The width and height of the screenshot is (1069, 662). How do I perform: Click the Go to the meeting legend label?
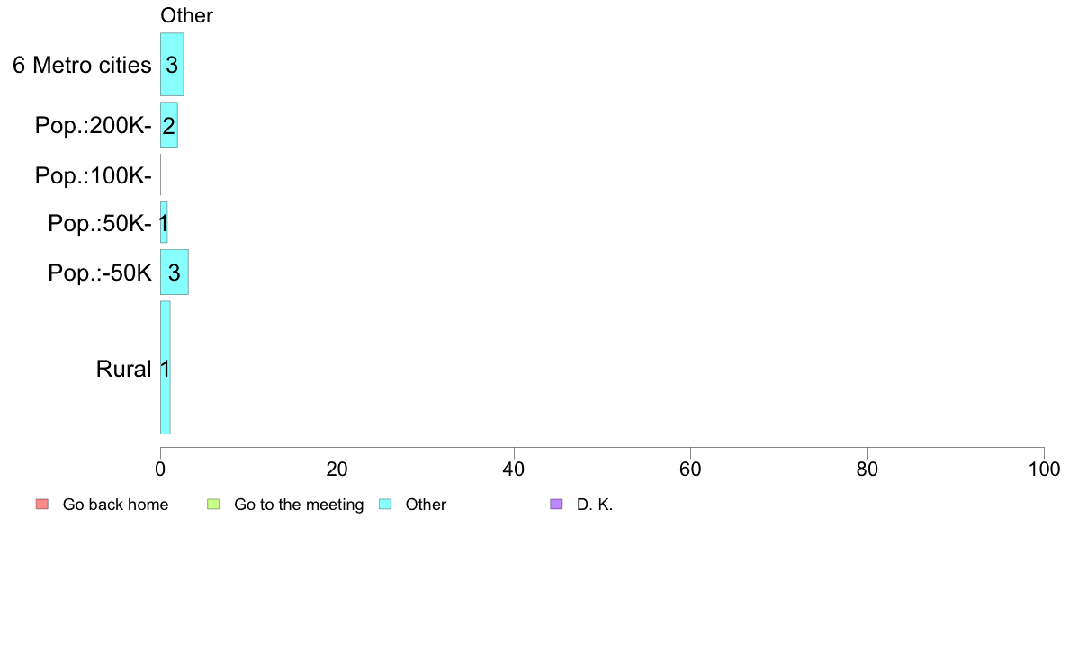tap(299, 505)
